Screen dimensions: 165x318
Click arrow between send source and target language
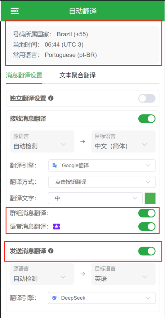[82, 274]
